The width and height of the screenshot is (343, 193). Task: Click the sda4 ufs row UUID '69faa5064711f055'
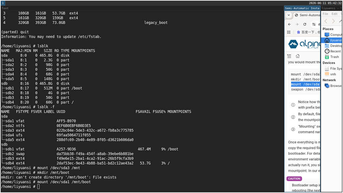pyautogui.click(x=46, y=135)
